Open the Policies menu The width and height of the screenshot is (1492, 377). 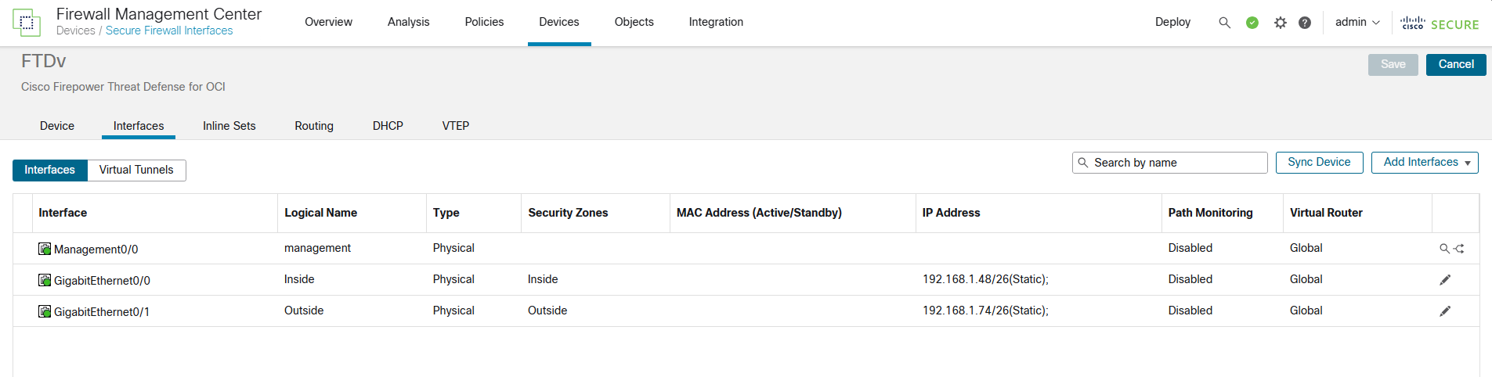coord(484,22)
